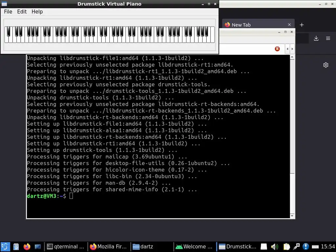
Task: Click the network connection tray icon
Action: 297,247
